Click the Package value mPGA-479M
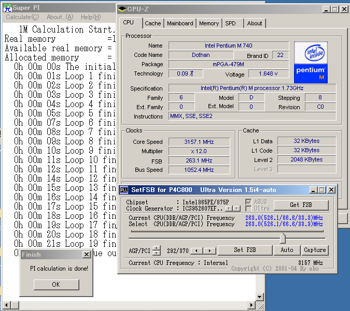 [x=229, y=64]
